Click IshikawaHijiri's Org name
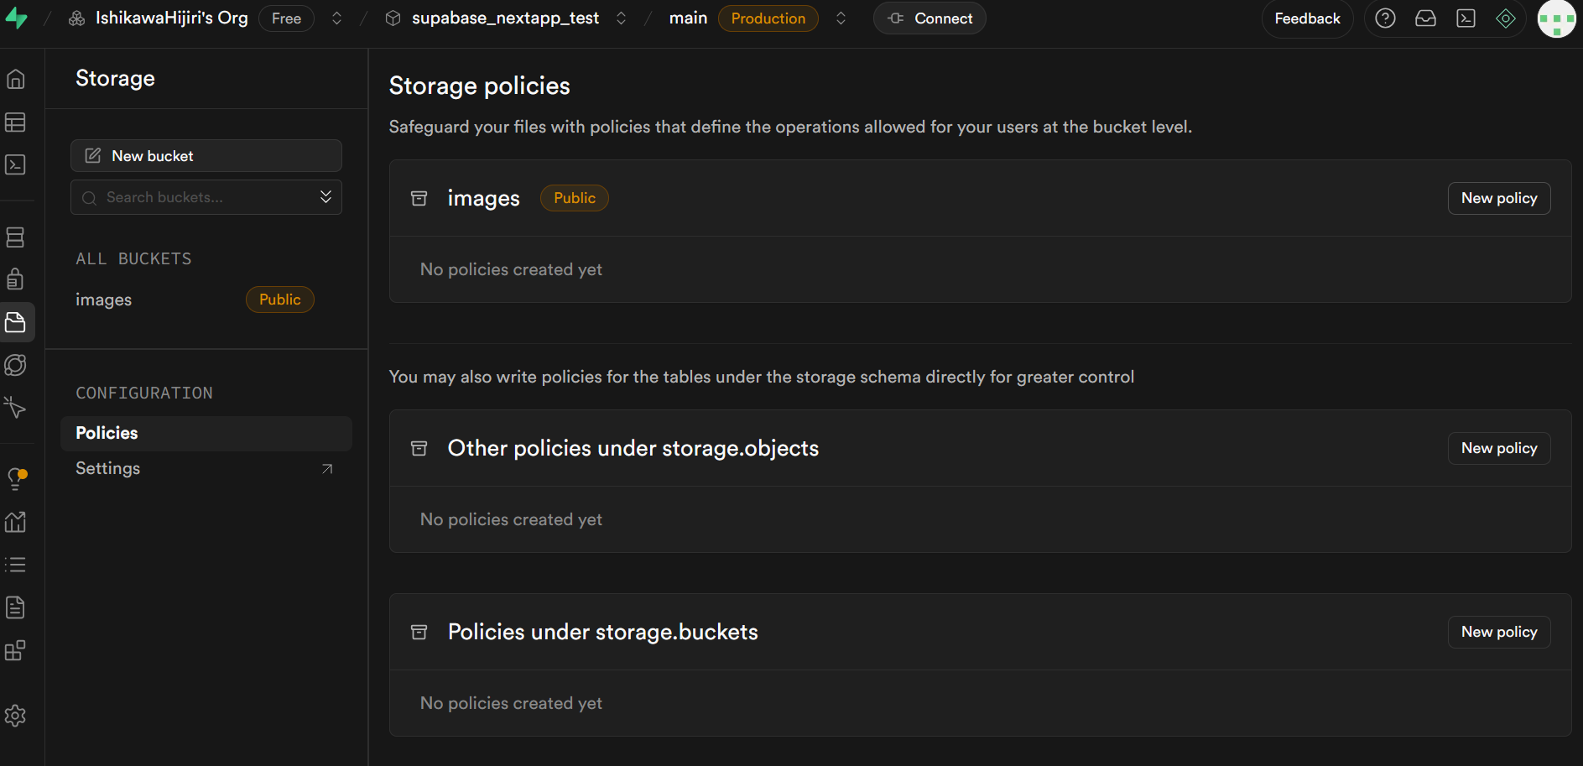Screen dimensions: 1583x766 [171, 18]
